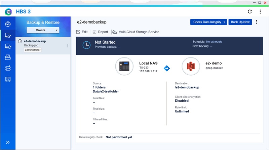This screenshot has width=269, height=150.
Task: Open job more options next to Back Up Now
Action: [257, 22]
